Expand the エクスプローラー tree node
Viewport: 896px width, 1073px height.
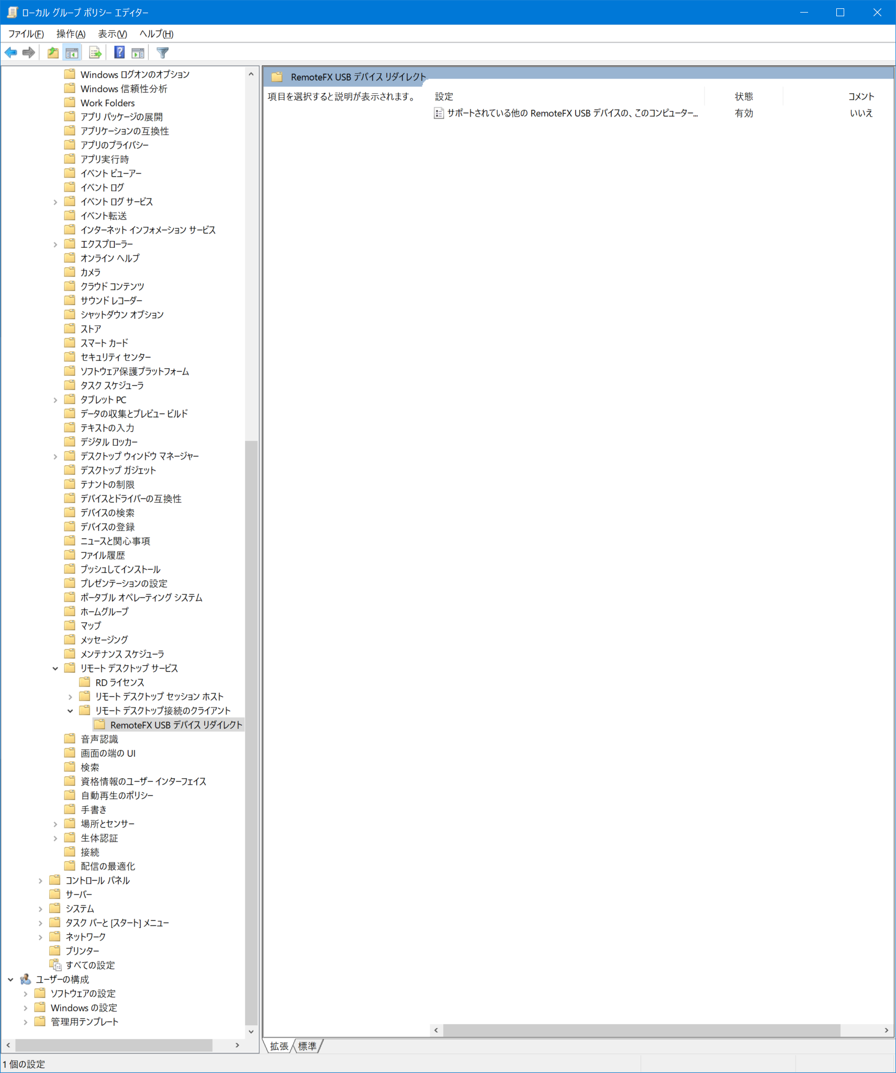coord(55,244)
